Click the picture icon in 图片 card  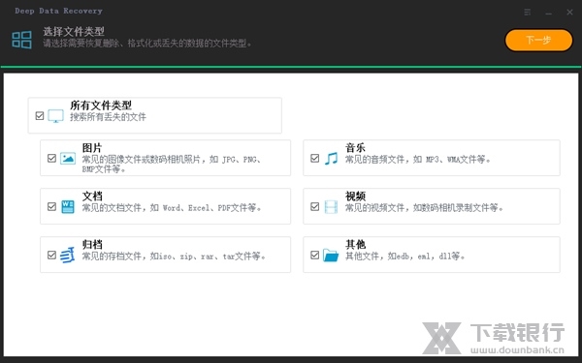(68, 158)
